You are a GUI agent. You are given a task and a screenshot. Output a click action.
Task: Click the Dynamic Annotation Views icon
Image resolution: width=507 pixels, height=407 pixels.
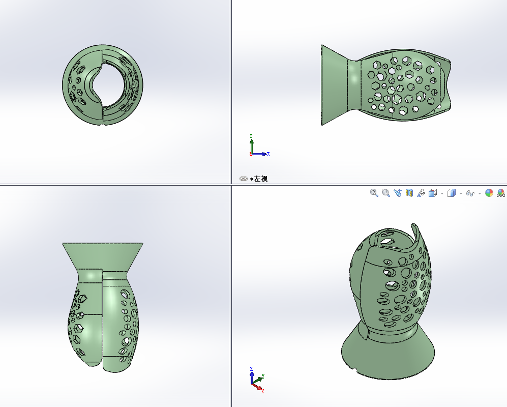(x=422, y=193)
